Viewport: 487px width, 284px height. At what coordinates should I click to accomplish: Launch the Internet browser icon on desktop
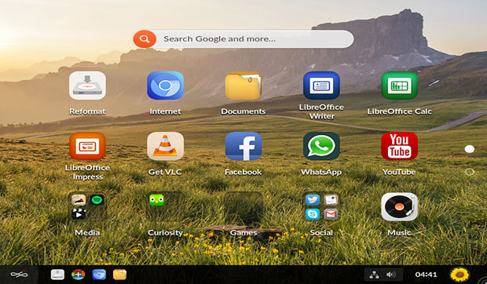[165, 86]
